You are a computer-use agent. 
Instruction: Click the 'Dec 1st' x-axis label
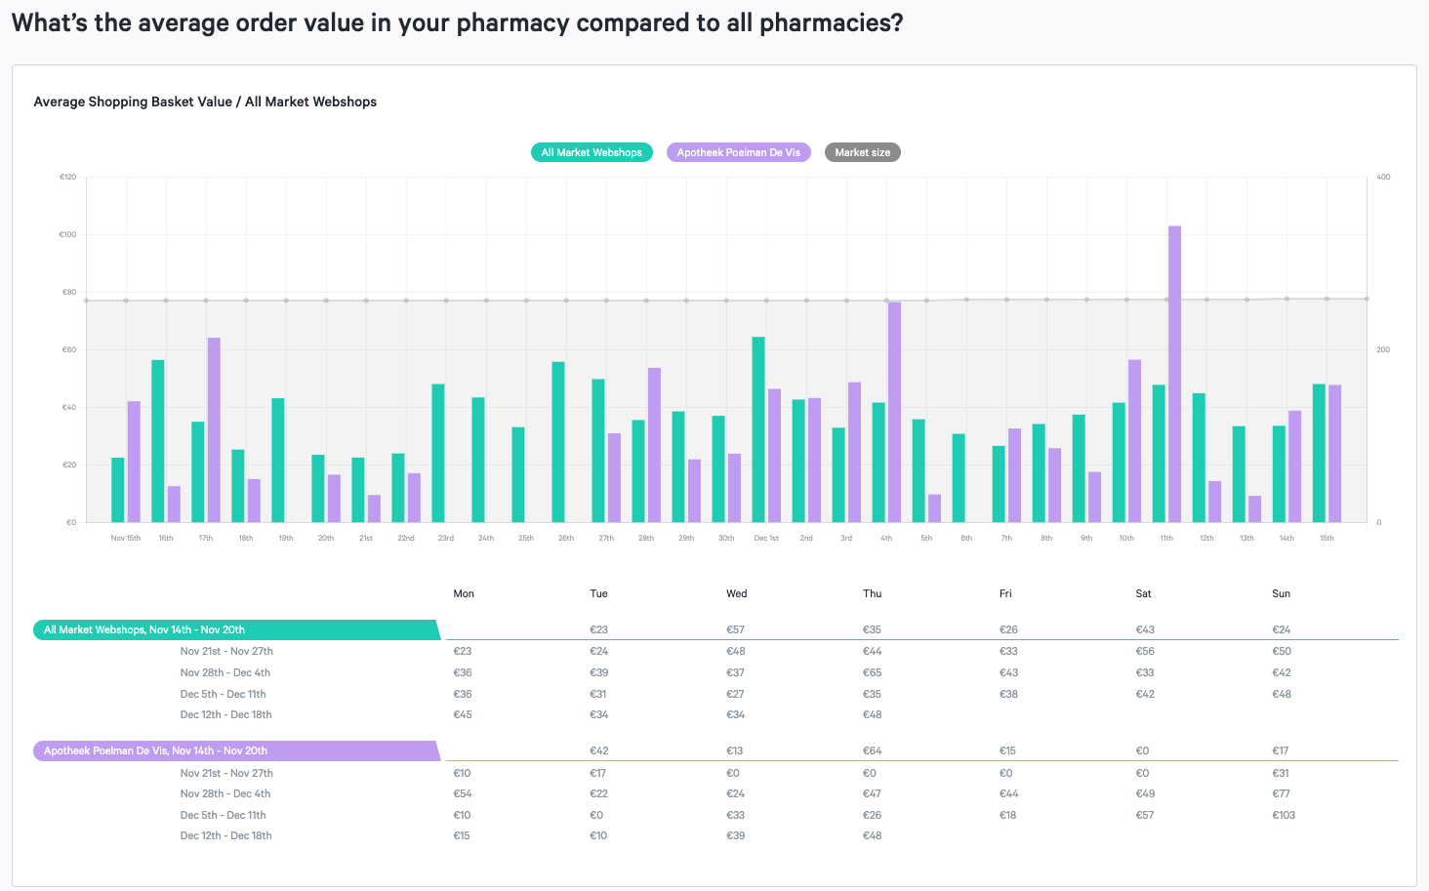(x=766, y=538)
